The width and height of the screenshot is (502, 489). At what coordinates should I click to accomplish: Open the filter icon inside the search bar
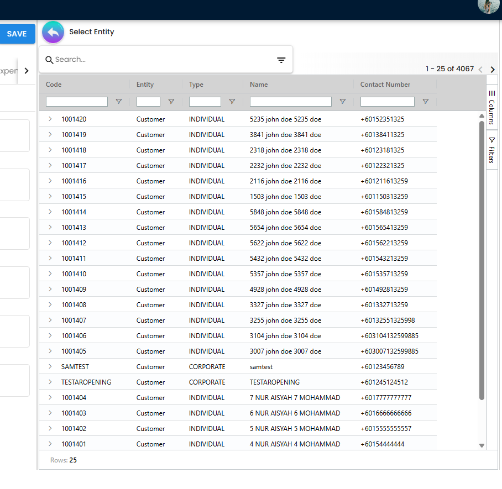281,59
